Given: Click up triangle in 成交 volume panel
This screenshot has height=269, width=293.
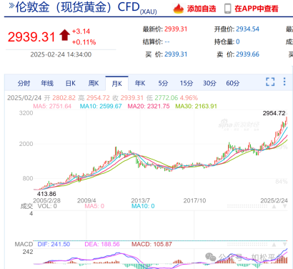Looking at the screenshot, I should tap(274, 206).
